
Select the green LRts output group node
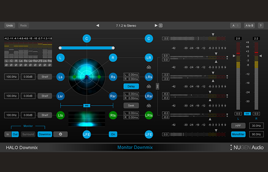pos(149,115)
